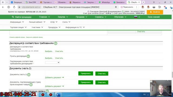Click Прикрепить for Документы (часть 2)
Screen dimensions: 173x97
click(86, 74)
